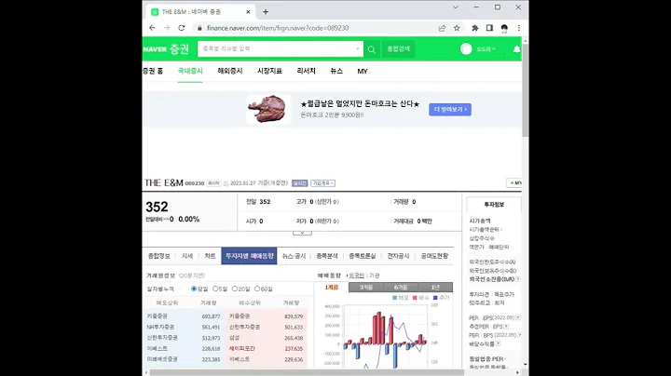Reload the page with the refresh icon
Screen dimensions: 671x376
coord(182,28)
